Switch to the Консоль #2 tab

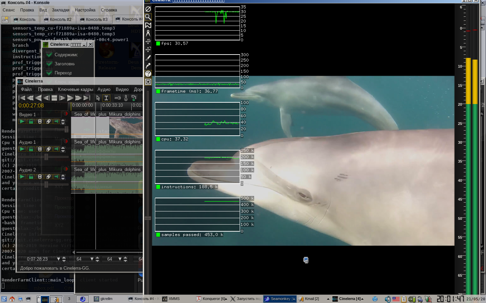58,20
